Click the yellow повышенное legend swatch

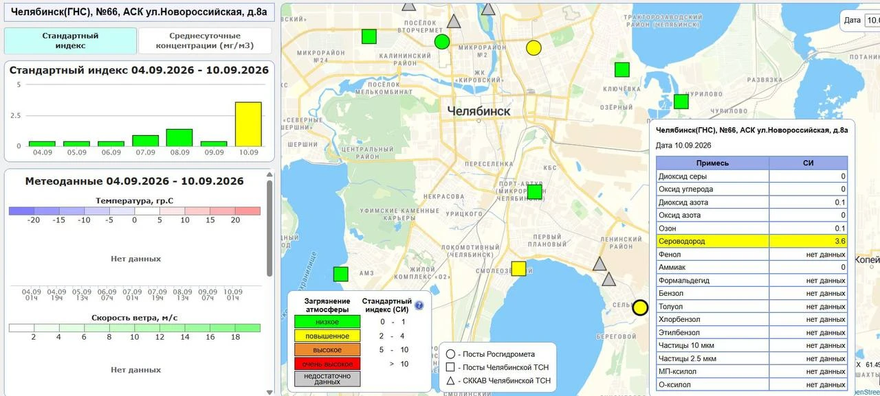click(327, 336)
